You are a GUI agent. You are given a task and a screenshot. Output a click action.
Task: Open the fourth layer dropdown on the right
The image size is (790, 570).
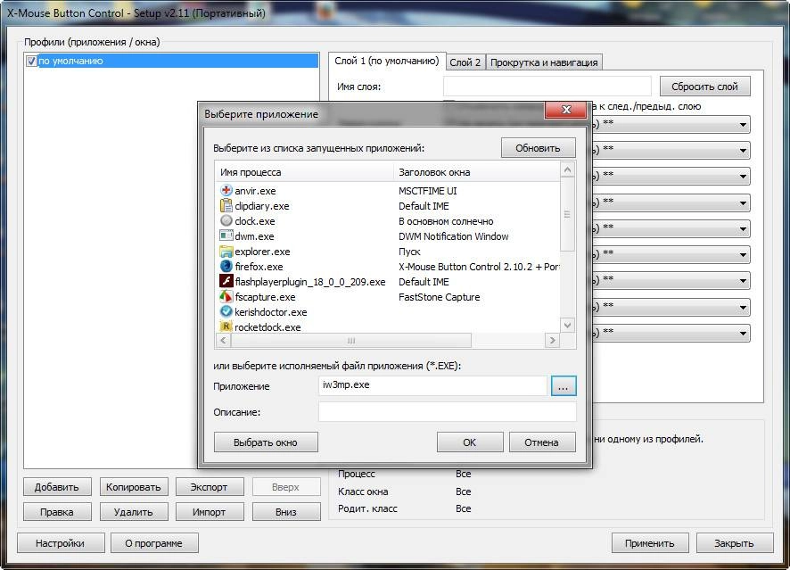point(743,202)
